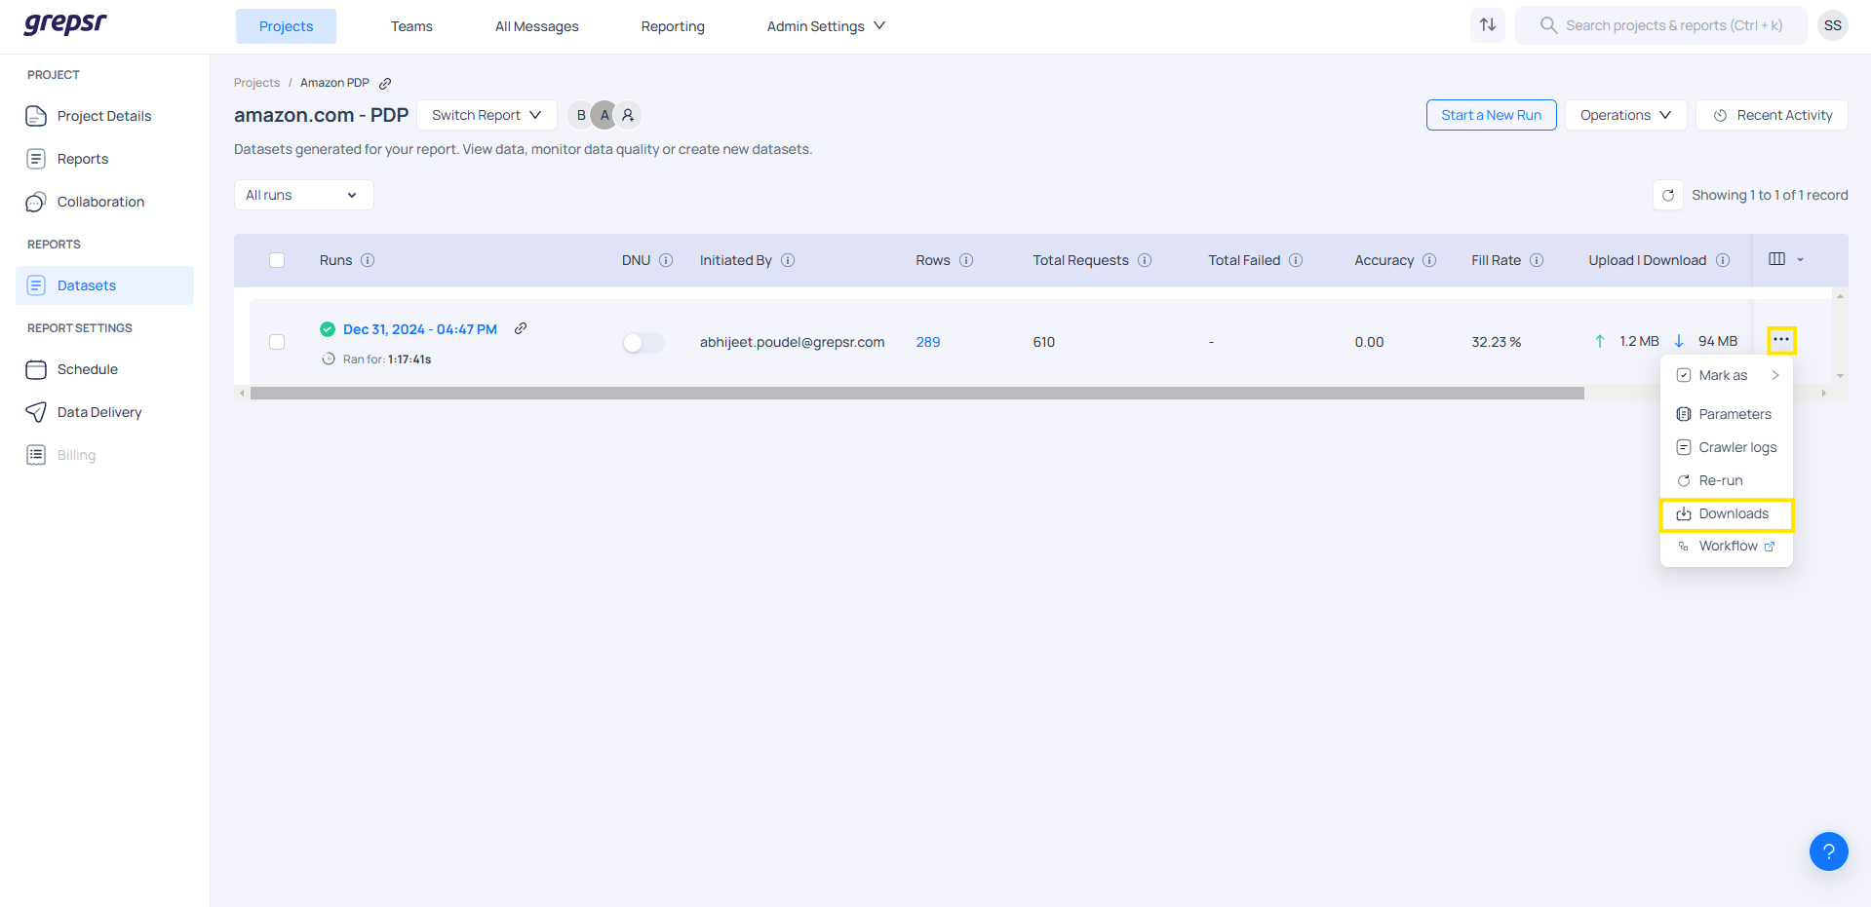Click the Rows column info icon
The width and height of the screenshot is (1871, 907).
click(966, 260)
